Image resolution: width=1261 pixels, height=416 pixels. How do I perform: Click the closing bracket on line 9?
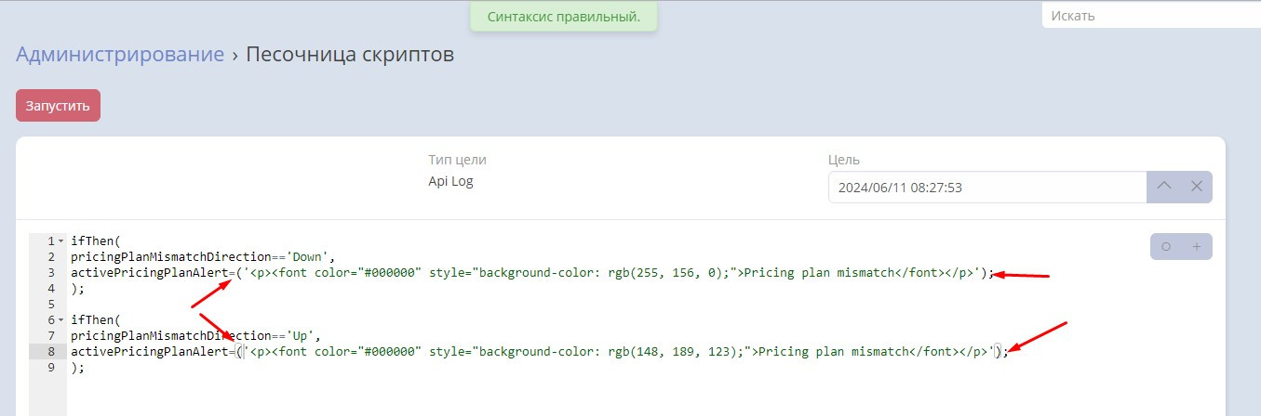[x=74, y=367]
